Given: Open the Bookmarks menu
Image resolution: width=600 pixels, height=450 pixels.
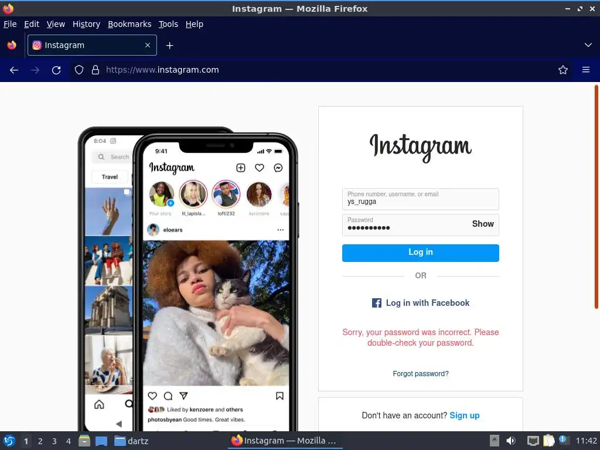Looking at the screenshot, I should pyautogui.click(x=129, y=24).
